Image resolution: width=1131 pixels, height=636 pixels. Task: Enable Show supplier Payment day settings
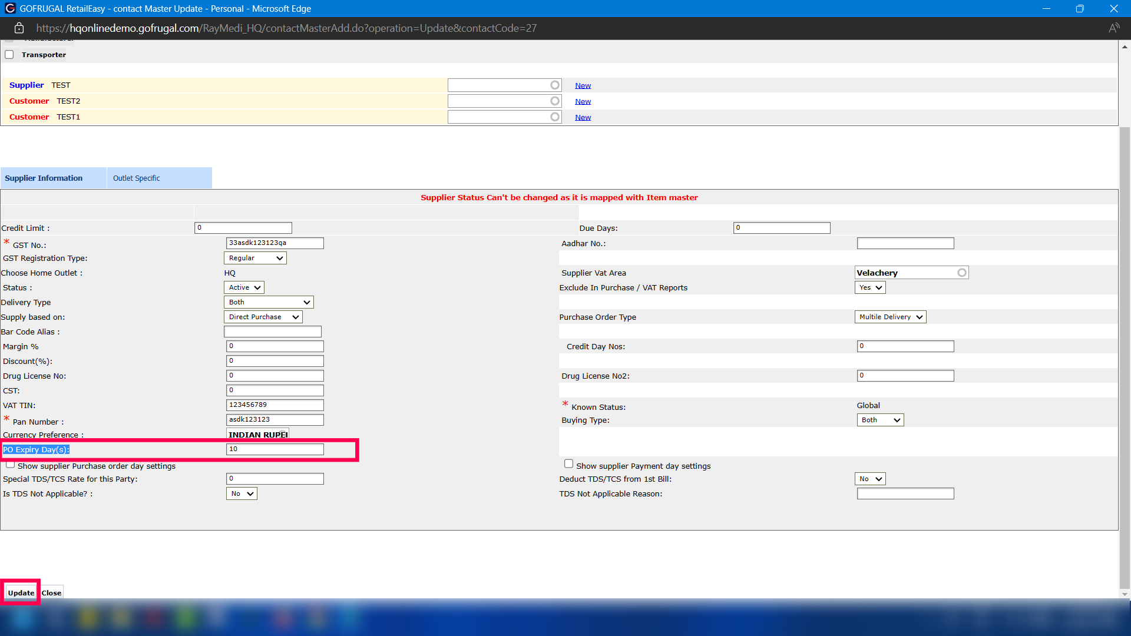(568, 464)
